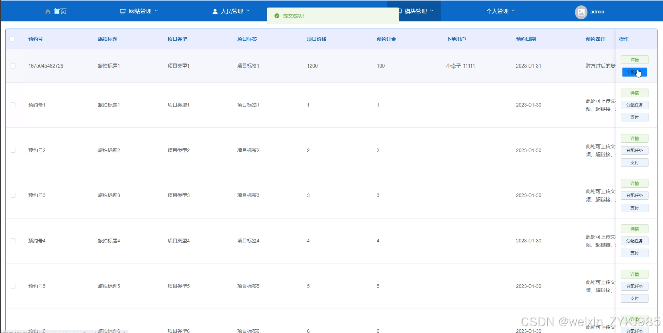Screen dimensions: 663x333
Task: Click the 项目标签2 cell
Action: click(x=248, y=150)
